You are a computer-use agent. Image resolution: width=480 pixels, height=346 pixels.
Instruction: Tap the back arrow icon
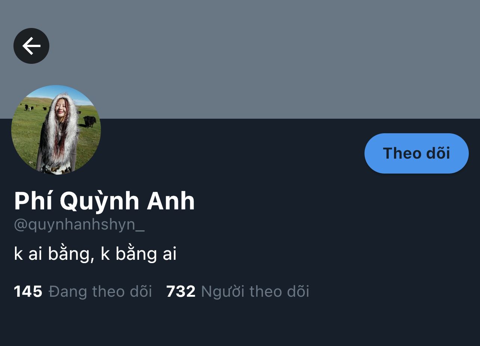31,46
